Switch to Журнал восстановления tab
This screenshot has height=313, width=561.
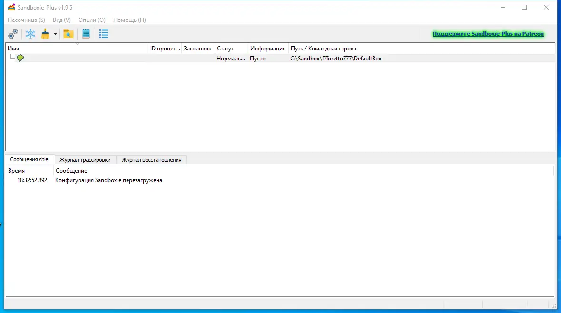point(152,160)
